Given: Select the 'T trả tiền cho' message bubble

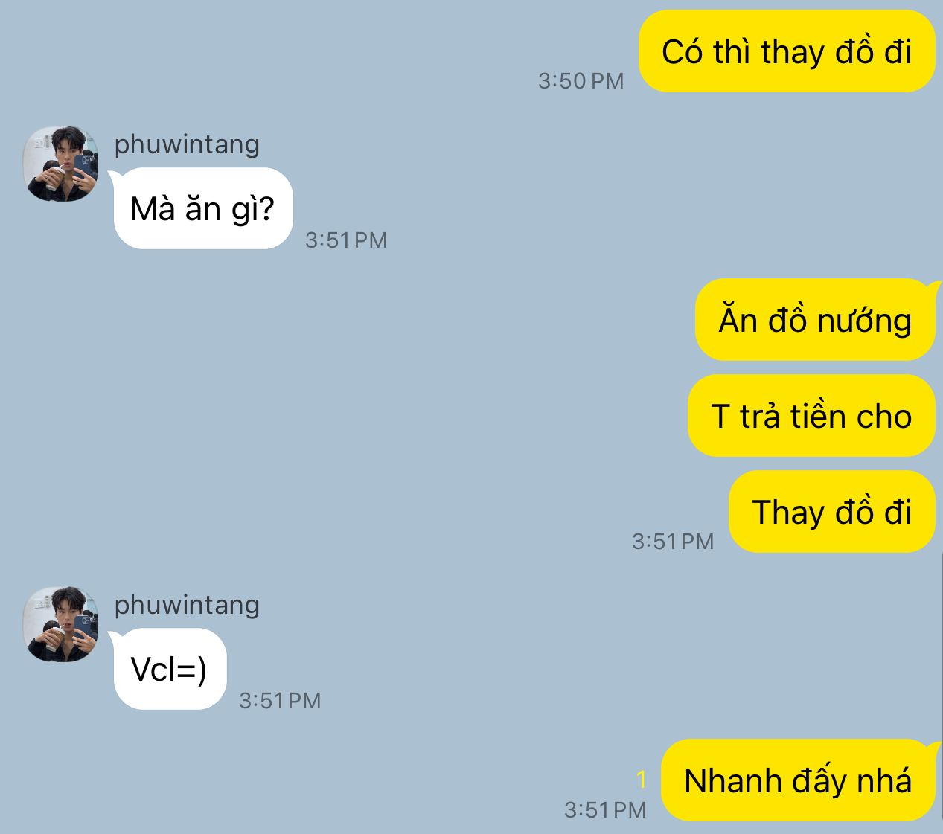Looking at the screenshot, I should pos(811,416).
